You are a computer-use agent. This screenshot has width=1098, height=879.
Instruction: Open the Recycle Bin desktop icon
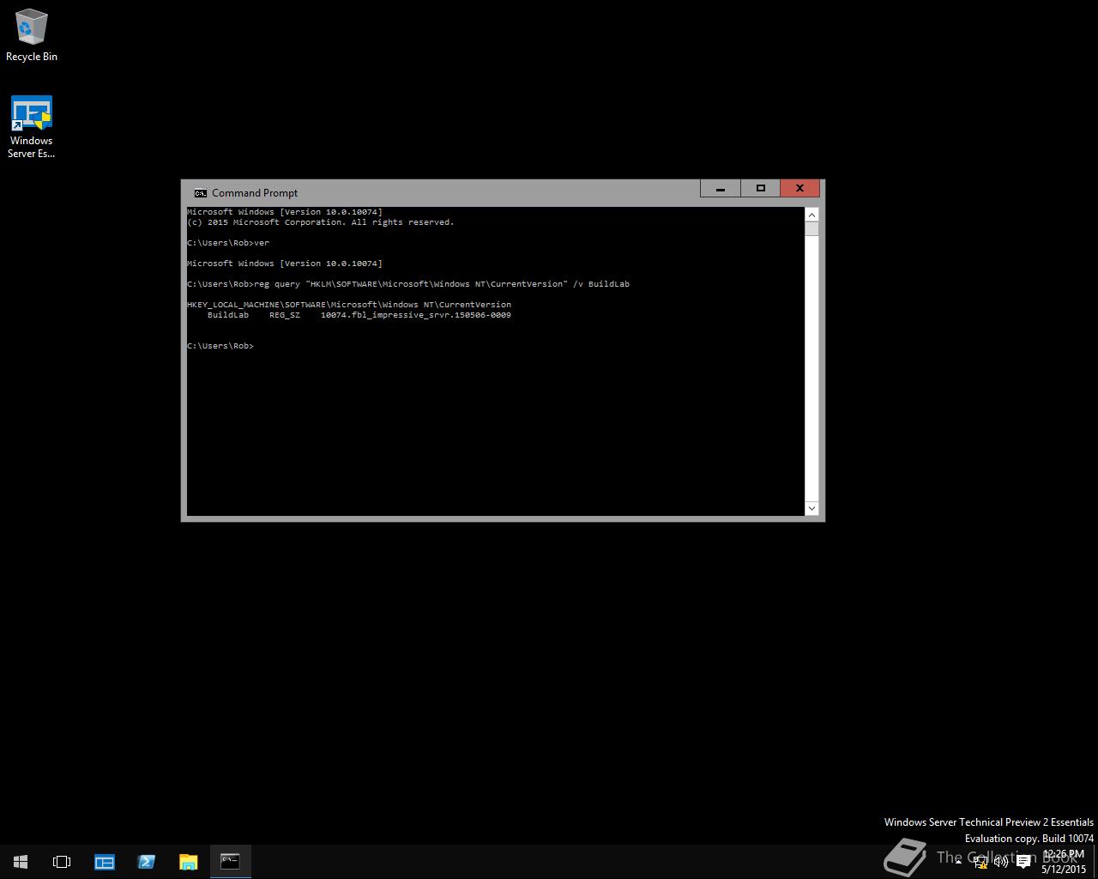[31, 34]
